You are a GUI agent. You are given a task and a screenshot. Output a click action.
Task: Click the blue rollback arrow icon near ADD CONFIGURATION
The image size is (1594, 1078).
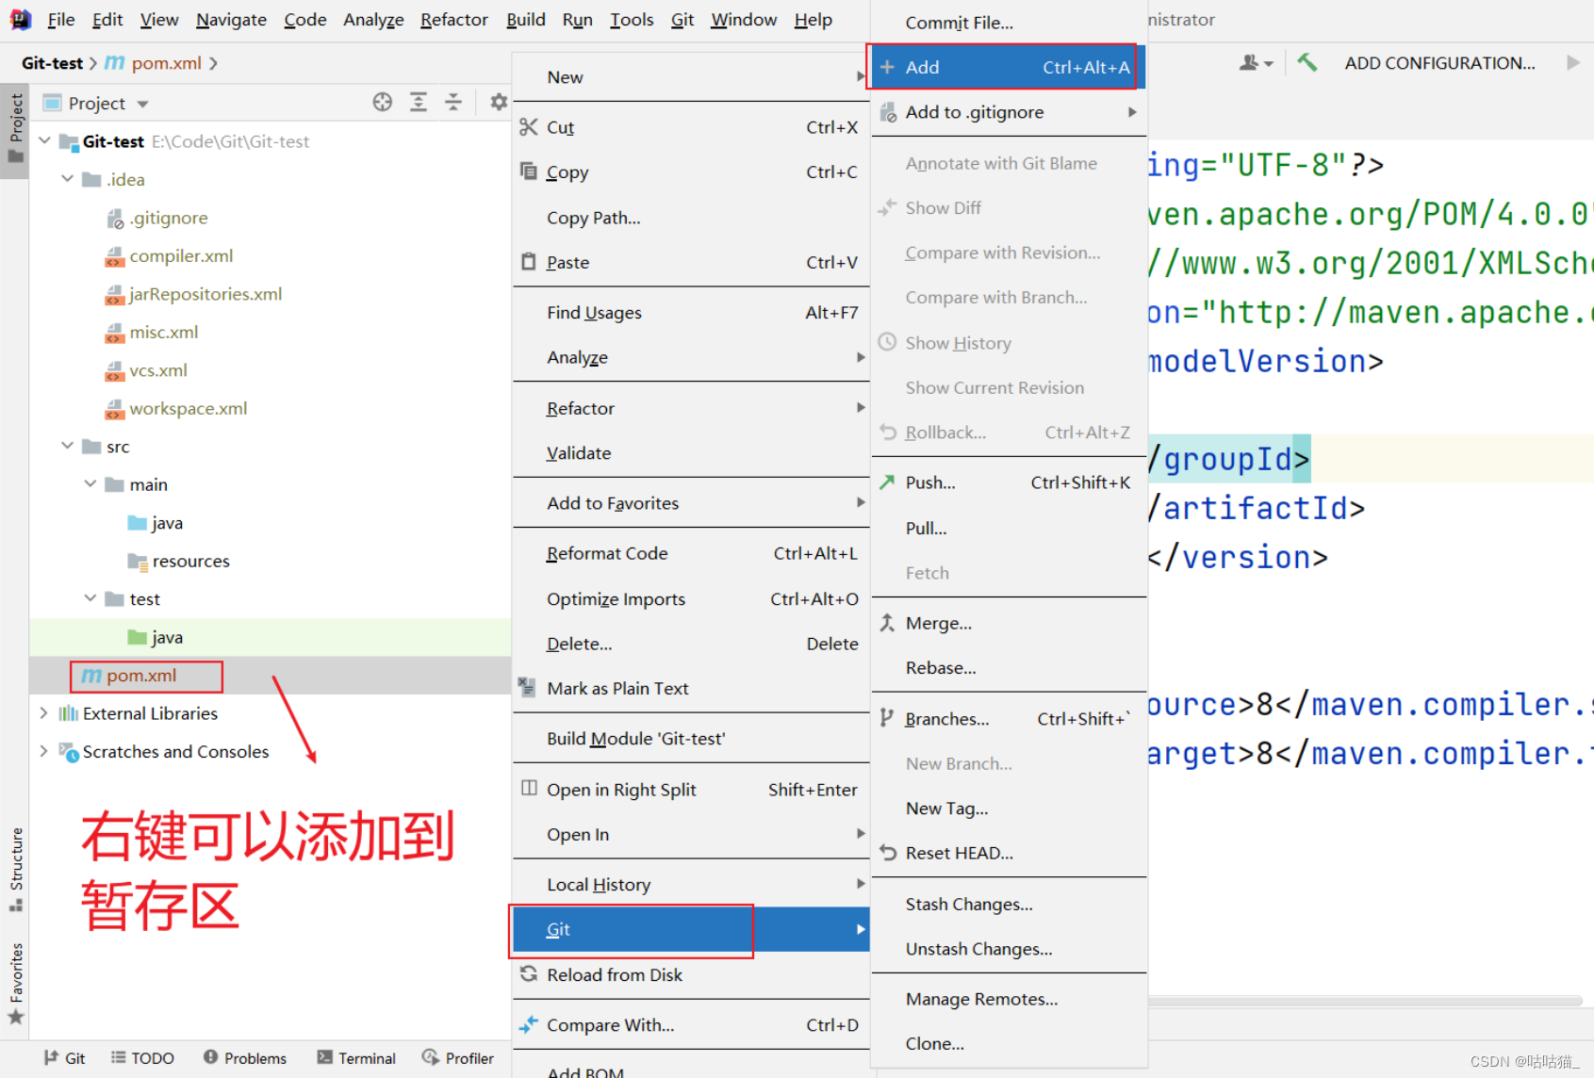(1306, 62)
